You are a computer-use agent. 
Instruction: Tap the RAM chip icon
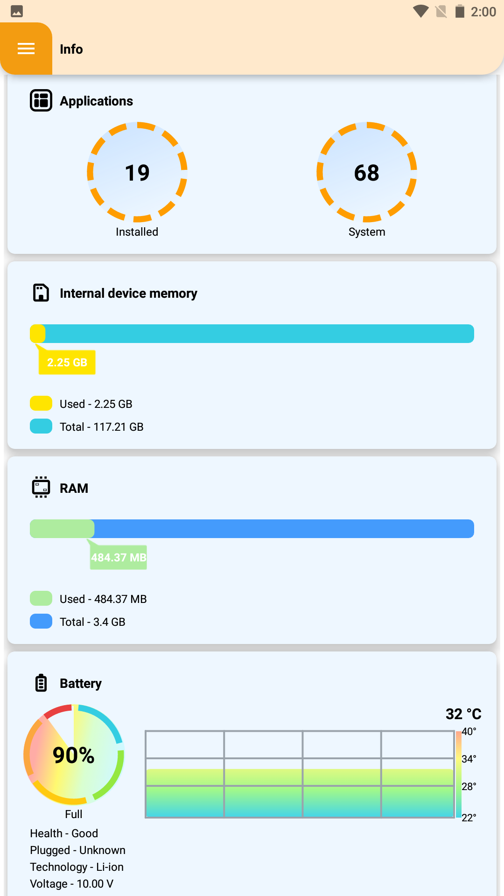pyautogui.click(x=41, y=487)
